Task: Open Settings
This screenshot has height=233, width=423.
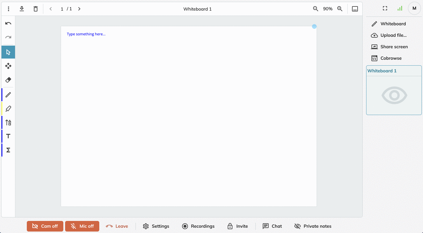Action: pos(156,226)
